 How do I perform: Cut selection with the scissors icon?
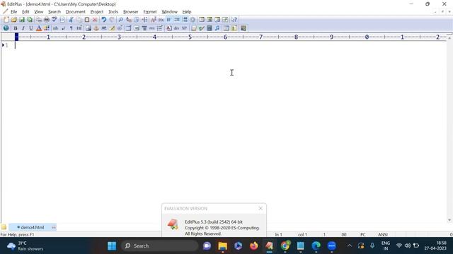coord(71,20)
